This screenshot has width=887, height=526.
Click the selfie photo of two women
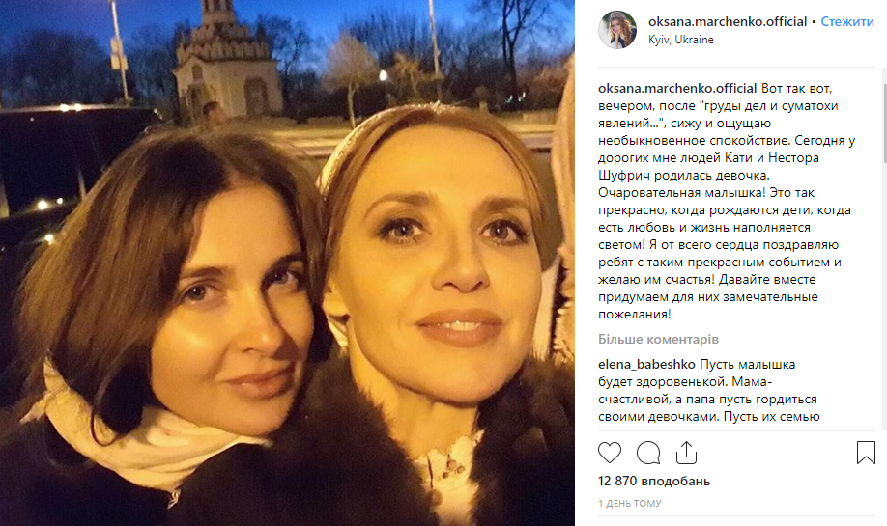(287, 263)
